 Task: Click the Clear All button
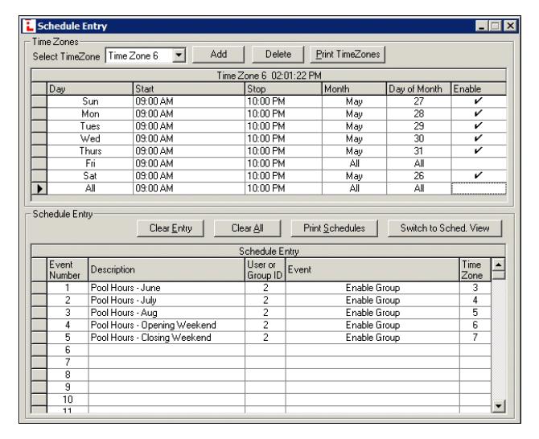click(248, 228)
